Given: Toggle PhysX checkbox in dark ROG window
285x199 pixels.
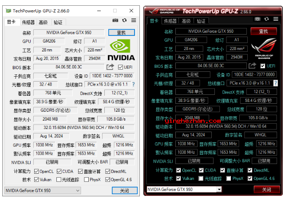Looking at the screenshot, I should [229, 178].
